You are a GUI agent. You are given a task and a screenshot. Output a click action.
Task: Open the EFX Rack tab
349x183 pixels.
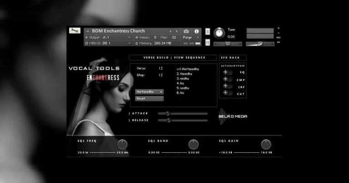coord(233,58)
